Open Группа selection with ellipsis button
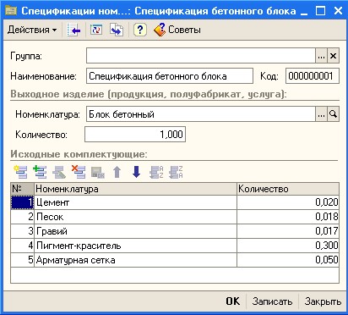Viewport: 348px width, 315px height. pyautogui.click(x=321, y=56)
